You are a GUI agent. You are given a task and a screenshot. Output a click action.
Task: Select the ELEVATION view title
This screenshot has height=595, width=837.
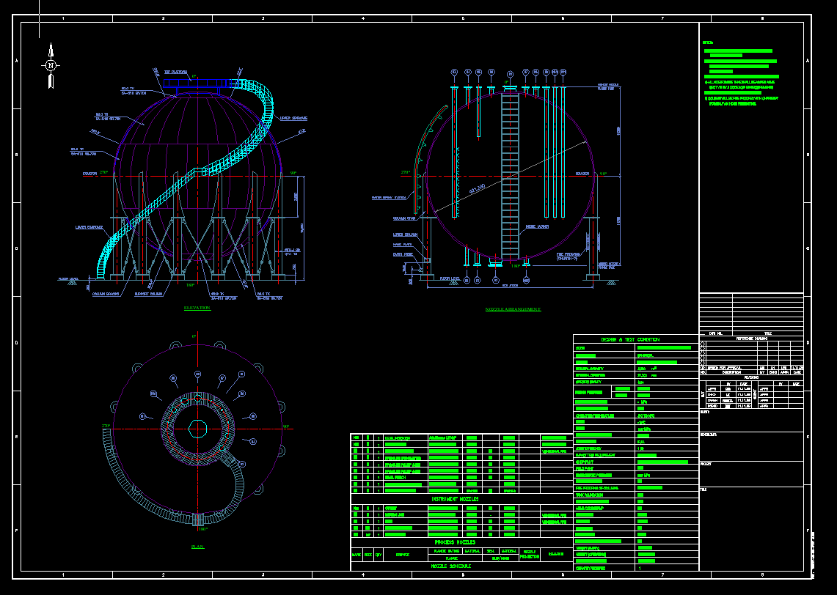click(197, 308)
